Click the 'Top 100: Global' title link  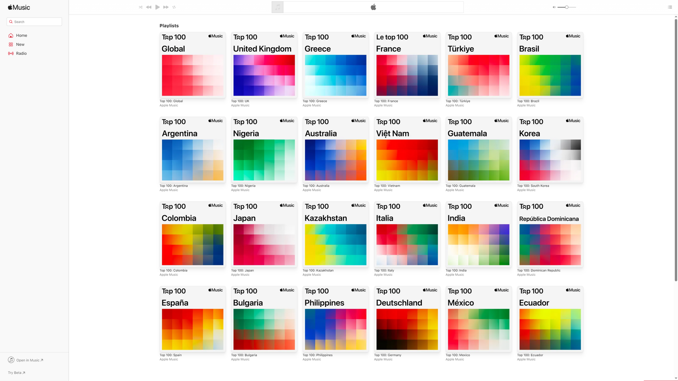coord(171,101)
